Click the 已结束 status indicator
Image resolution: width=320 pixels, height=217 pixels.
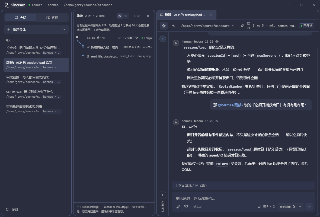tap(147, 38)
